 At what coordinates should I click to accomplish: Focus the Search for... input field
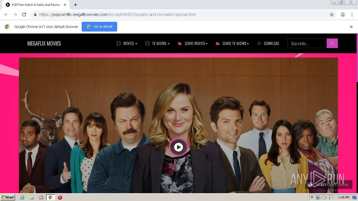(307, 43)
